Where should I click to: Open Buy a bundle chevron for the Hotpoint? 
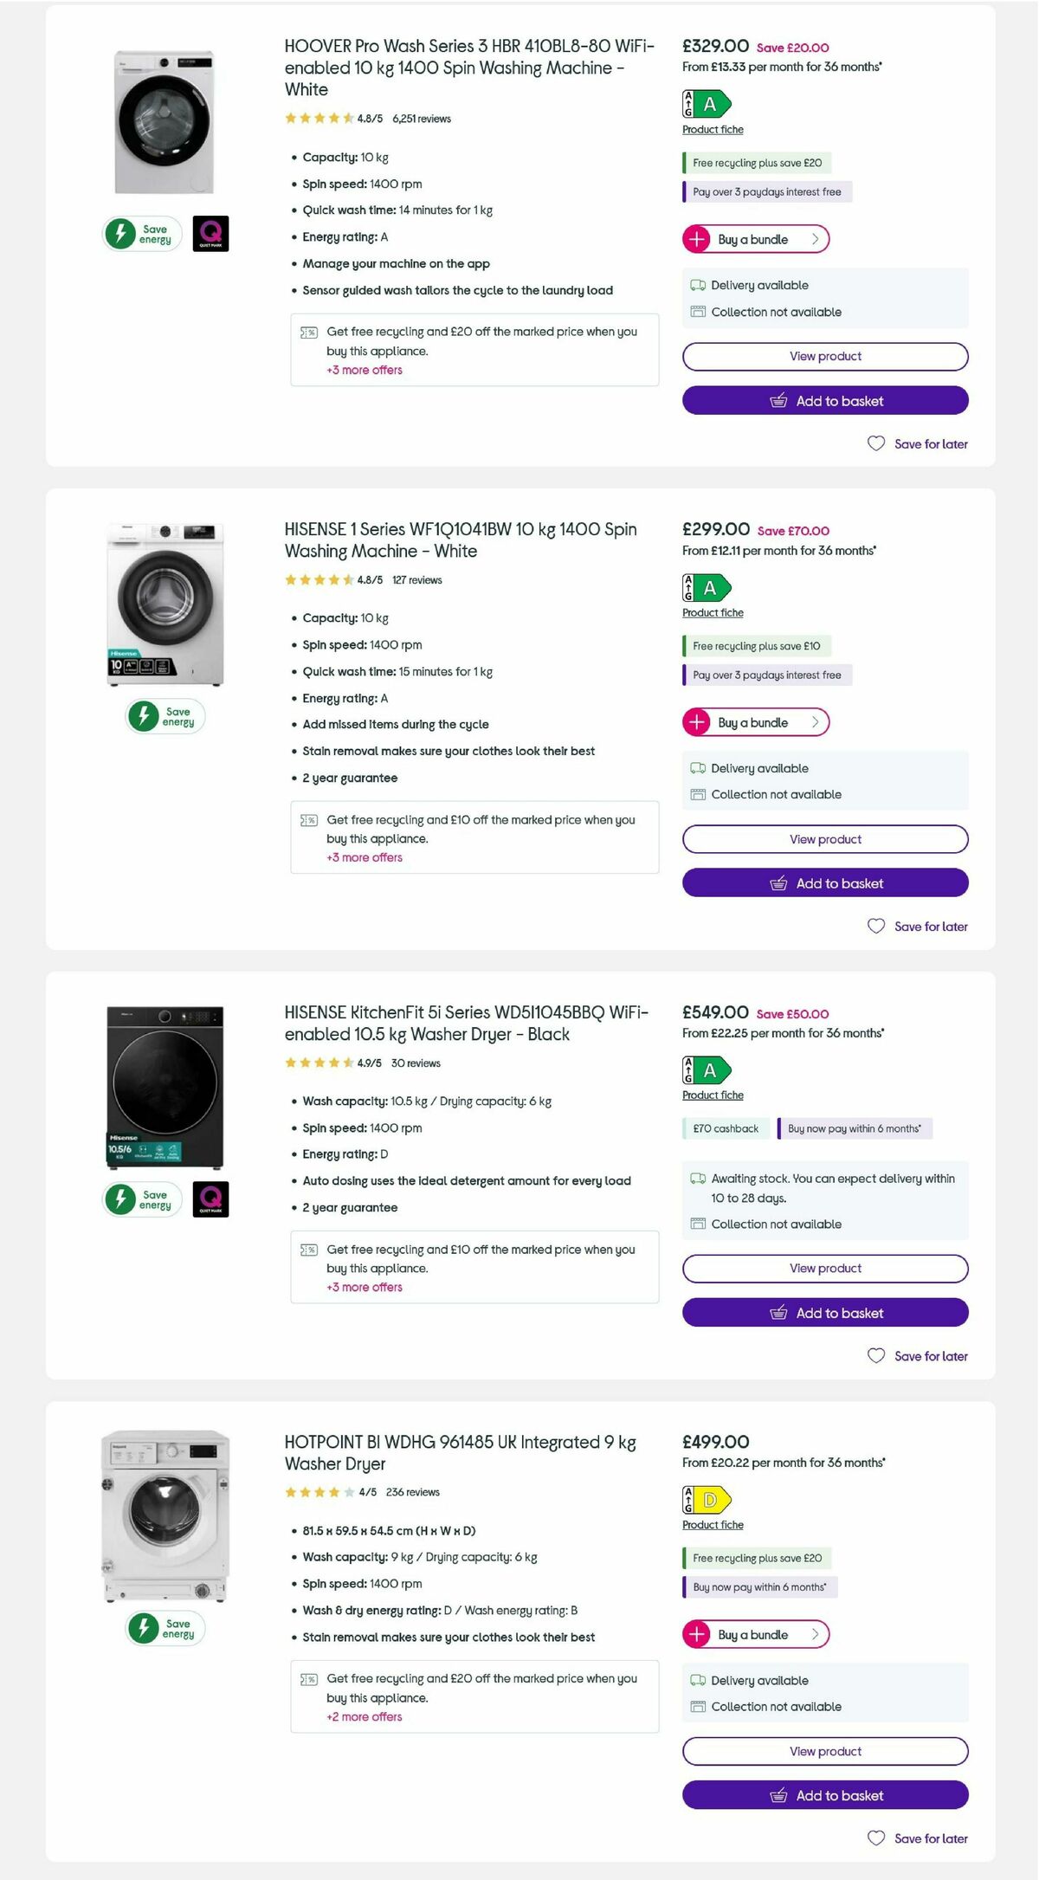click(x=815, y=1634)
